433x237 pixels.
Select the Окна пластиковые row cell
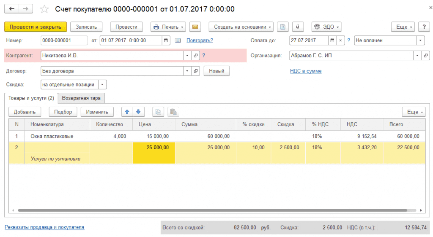point(57,136)
